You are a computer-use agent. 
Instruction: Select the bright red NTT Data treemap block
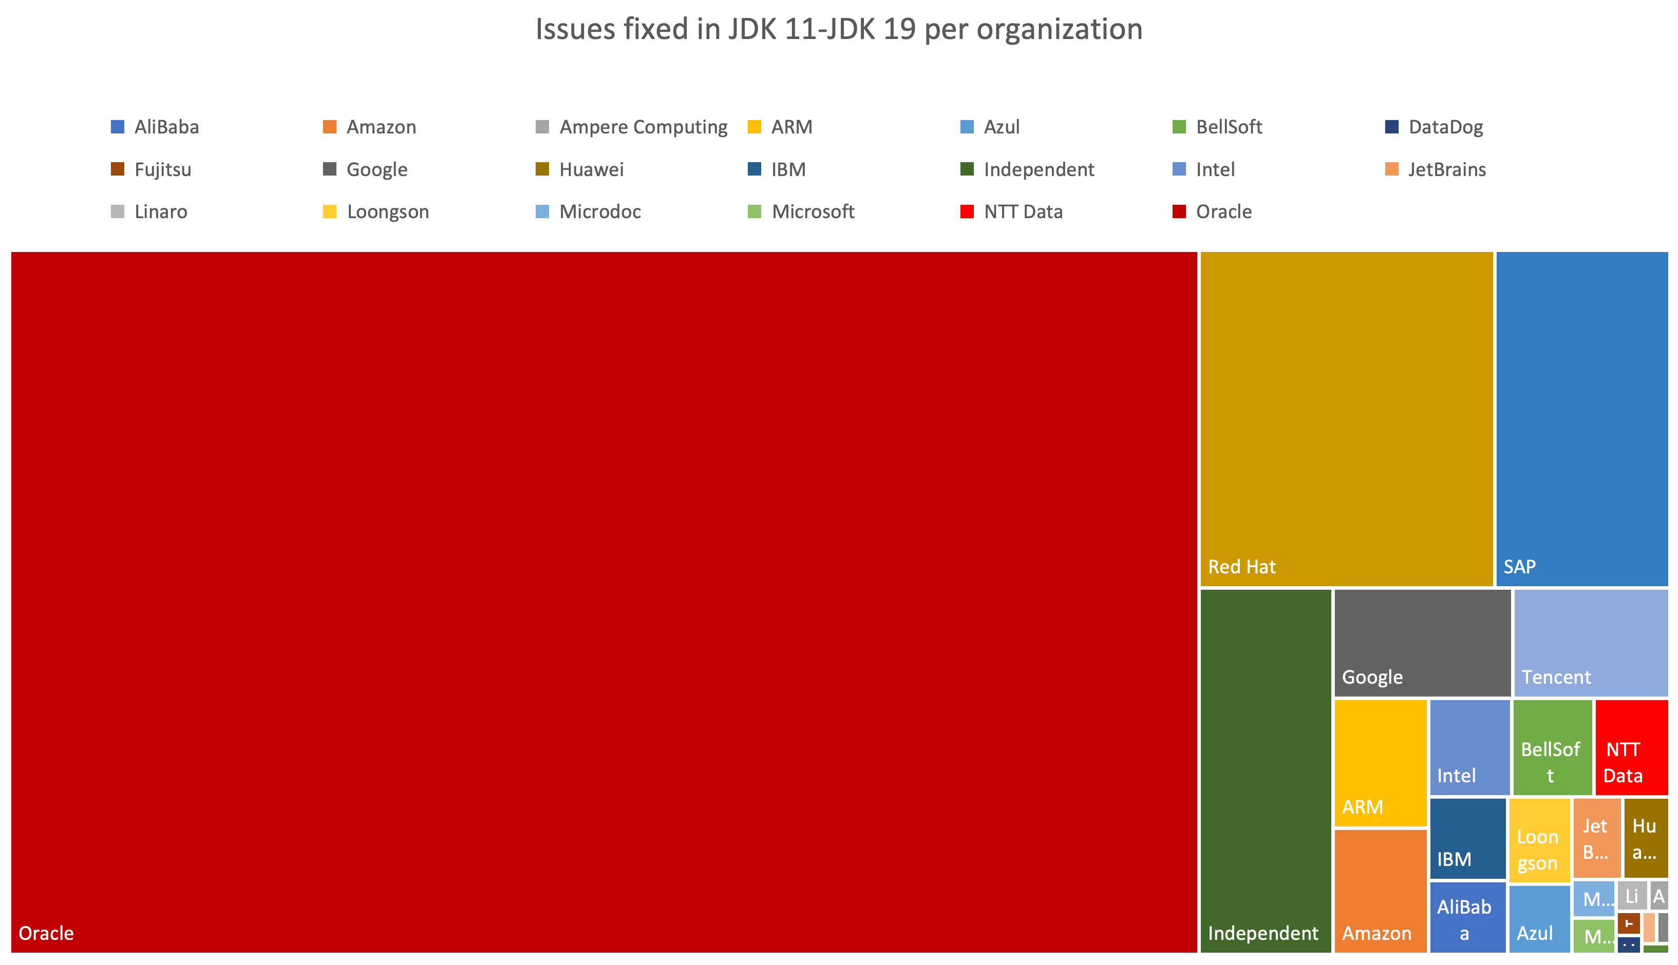(x=1632, y=747)
